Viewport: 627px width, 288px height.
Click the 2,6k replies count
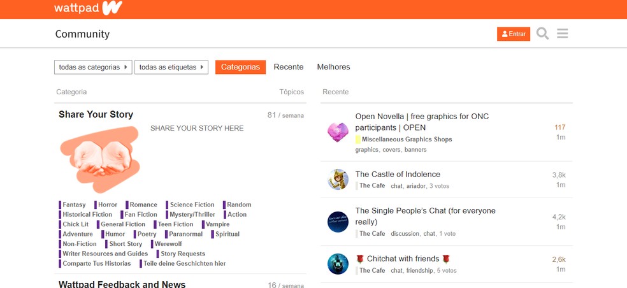pyautogui.click(x=559, y=259)
